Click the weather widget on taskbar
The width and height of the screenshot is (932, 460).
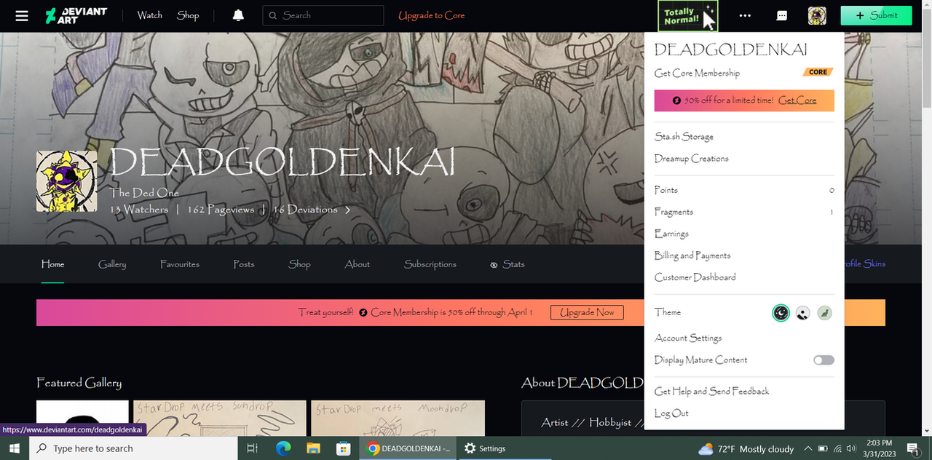[x=746, y=448]
